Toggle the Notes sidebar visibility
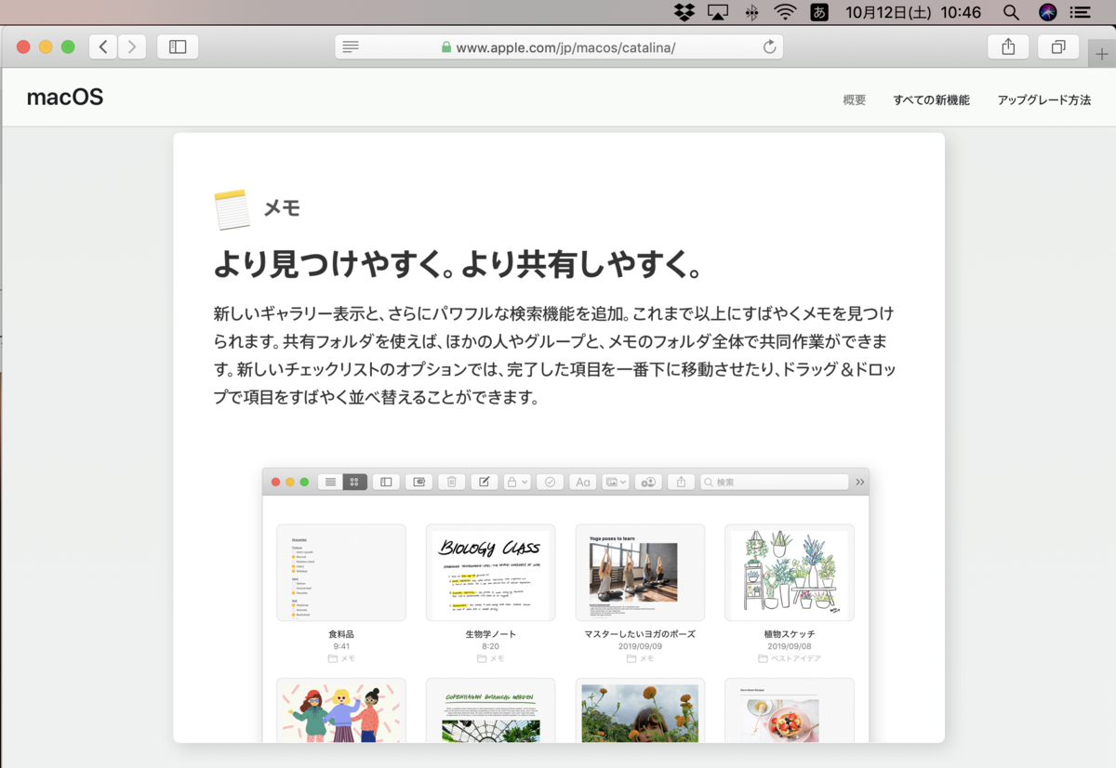The width and height of the screenshot is (1116, 768). pyautogui.click(x=386, y=482)
